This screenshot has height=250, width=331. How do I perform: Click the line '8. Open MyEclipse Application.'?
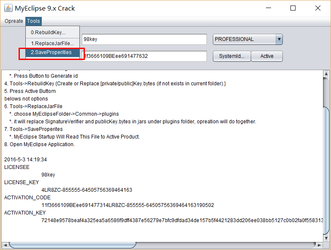pyautogui.click(x=39, y=144)
